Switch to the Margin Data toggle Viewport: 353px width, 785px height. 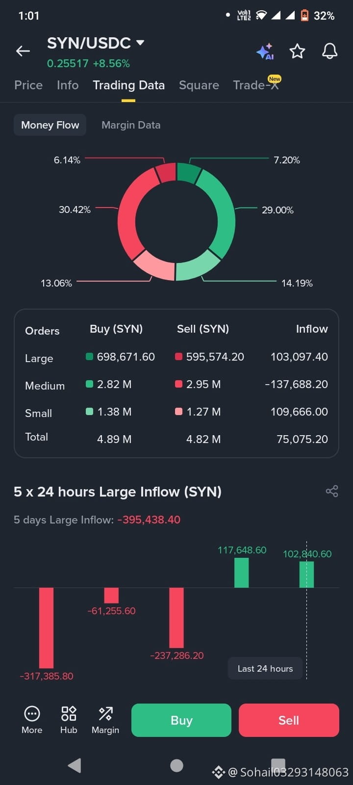pos(131,125)
